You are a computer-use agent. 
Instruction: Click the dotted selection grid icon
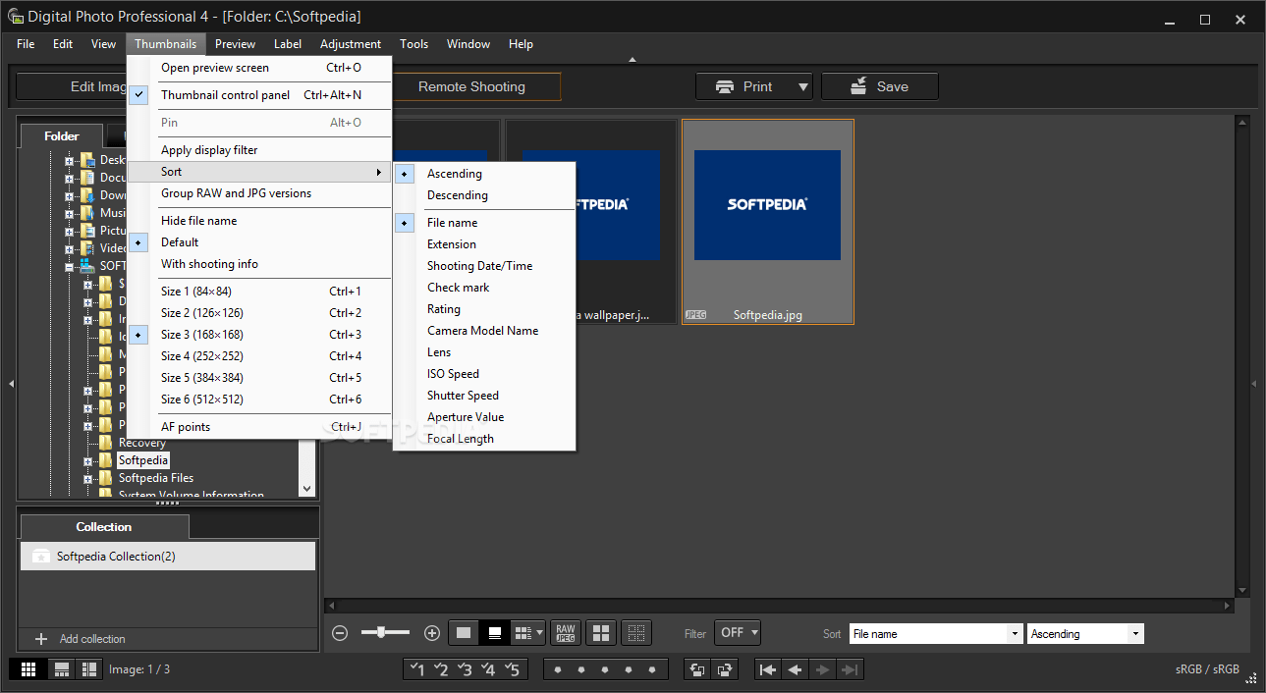point(636,632)
